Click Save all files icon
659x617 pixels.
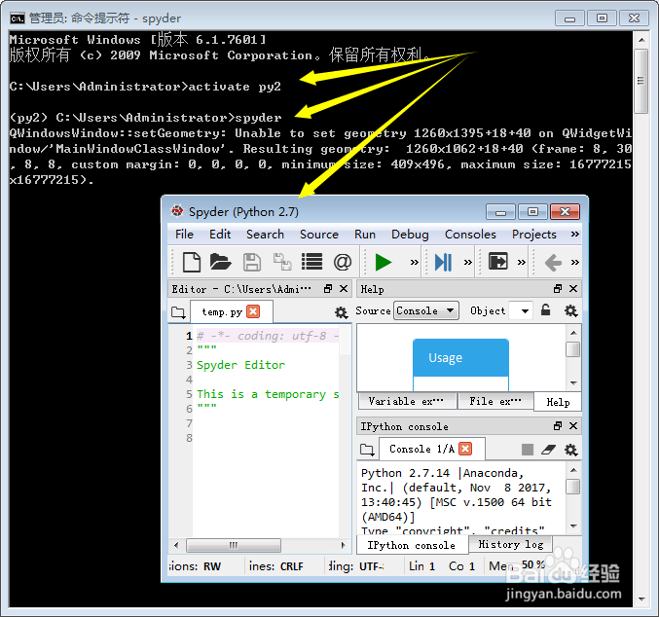282,262
